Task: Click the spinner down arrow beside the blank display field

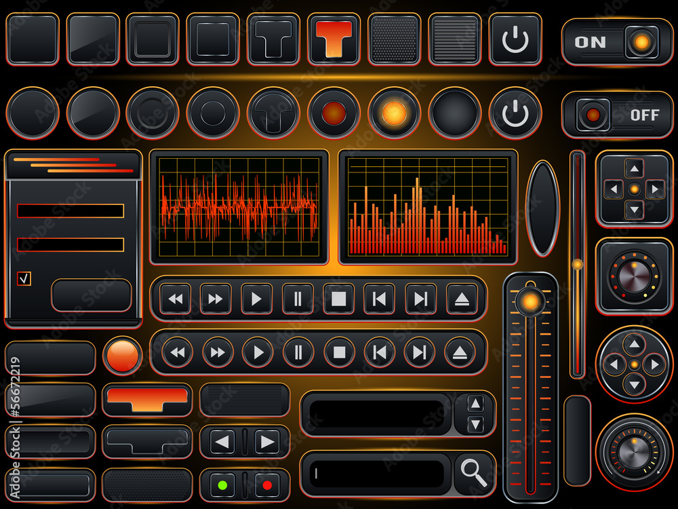Action: (476, 425)
